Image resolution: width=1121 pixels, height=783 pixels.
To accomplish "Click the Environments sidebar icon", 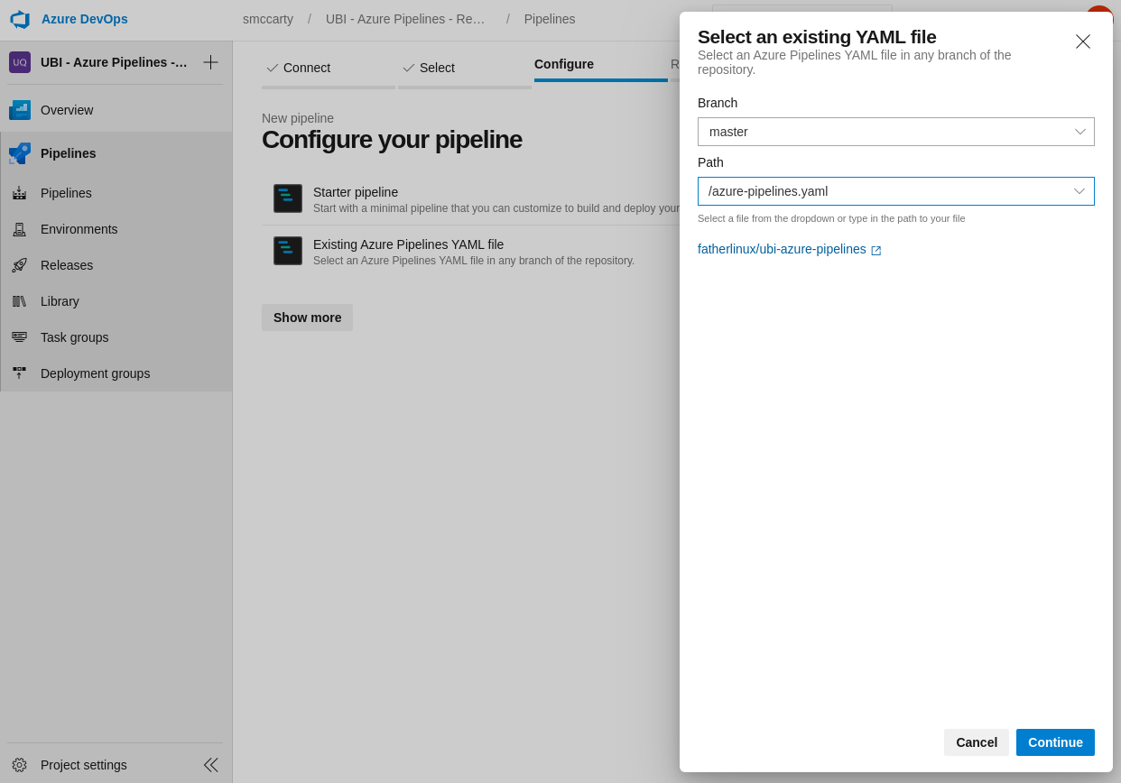I will tap(19, 229).
